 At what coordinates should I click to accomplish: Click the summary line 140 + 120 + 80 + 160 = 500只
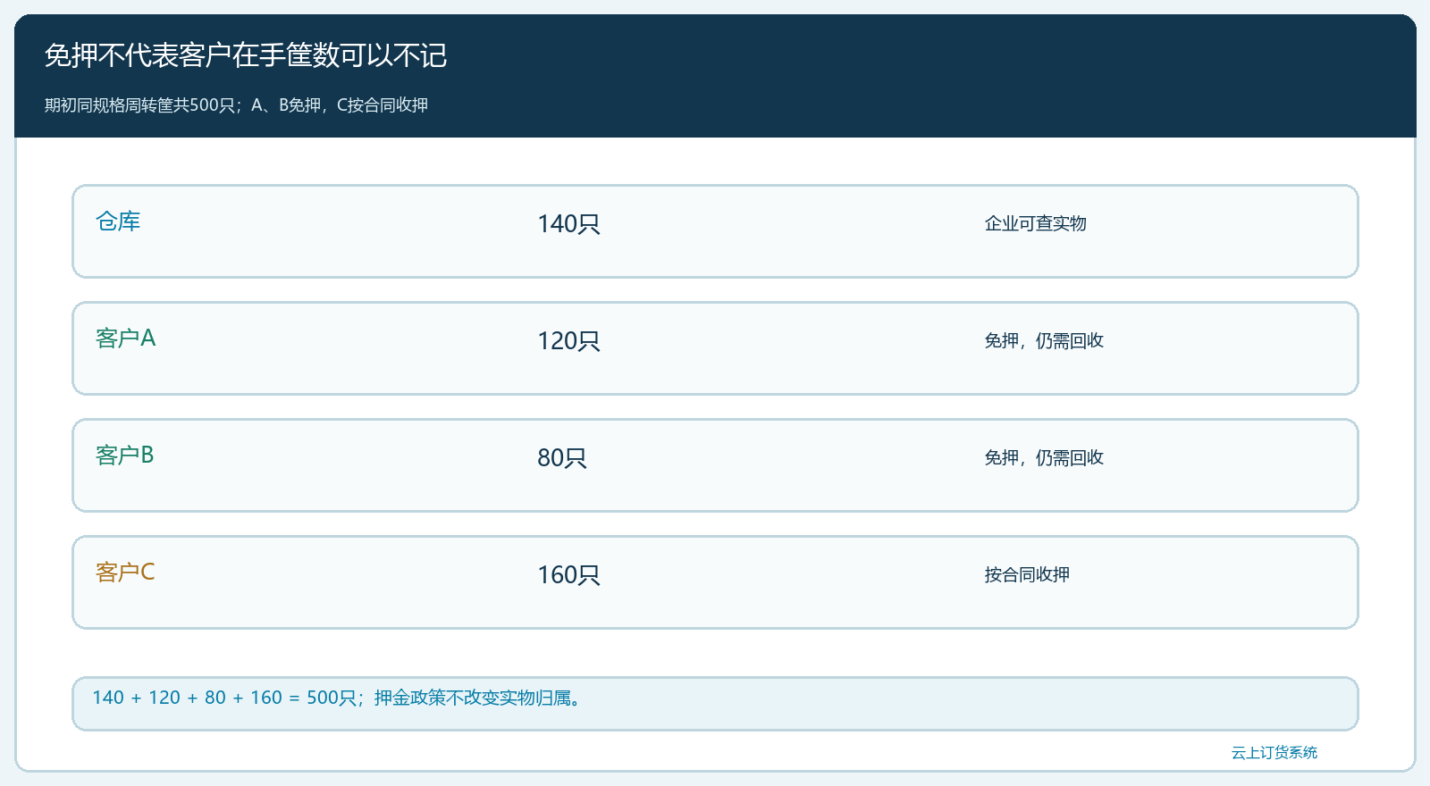point(223,698)
